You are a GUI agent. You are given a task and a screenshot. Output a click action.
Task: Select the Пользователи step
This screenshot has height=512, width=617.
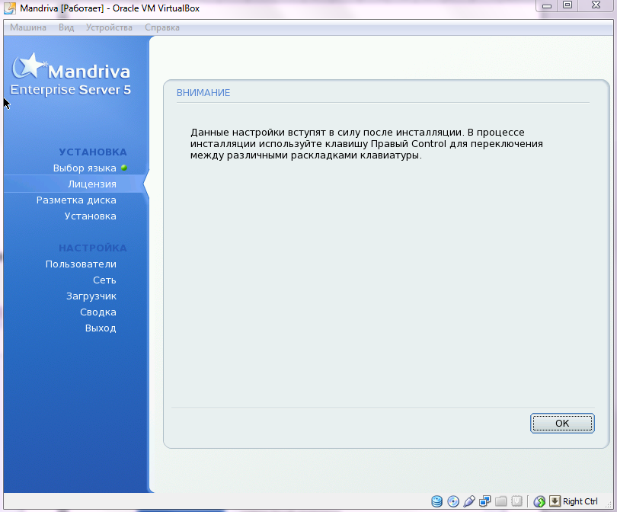click(81, 264)
